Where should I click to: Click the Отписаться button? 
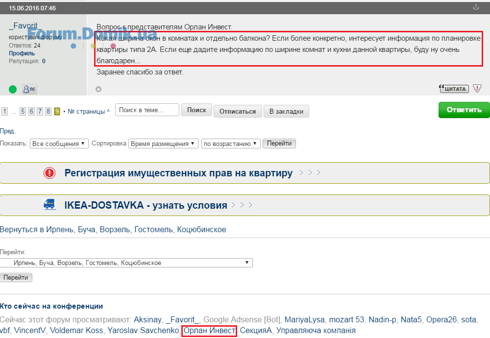(x=238, y=112)
